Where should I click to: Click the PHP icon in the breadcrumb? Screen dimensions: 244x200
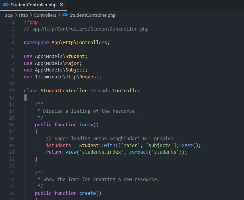(65, 15)
